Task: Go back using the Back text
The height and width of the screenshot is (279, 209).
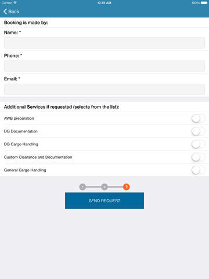Action: coord(13,12)
